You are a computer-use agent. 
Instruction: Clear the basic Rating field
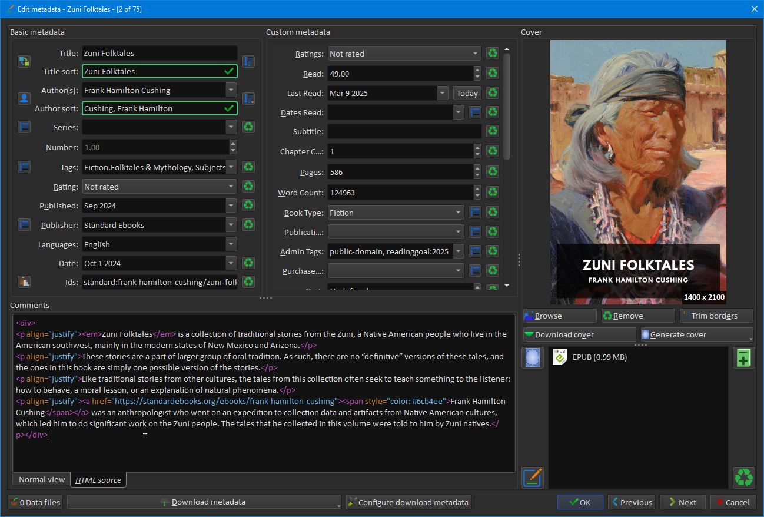point(248,187)
